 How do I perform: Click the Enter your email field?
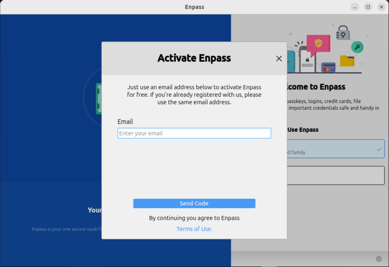(x=194, y=133)
